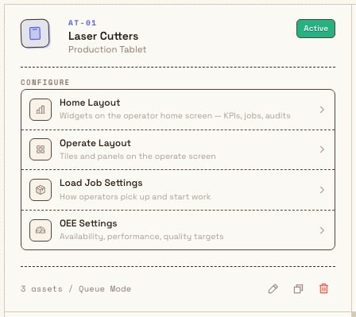The image size is (356, 317).
Task: Expand Load Job Settings with its chevron
Action: coord(322,190)
